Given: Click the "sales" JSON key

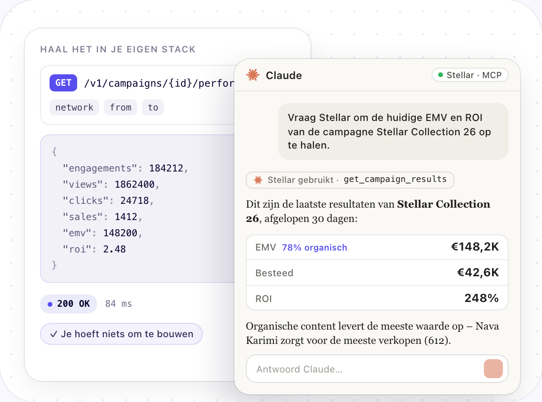Looking at the screenshot, I should 82,217.
